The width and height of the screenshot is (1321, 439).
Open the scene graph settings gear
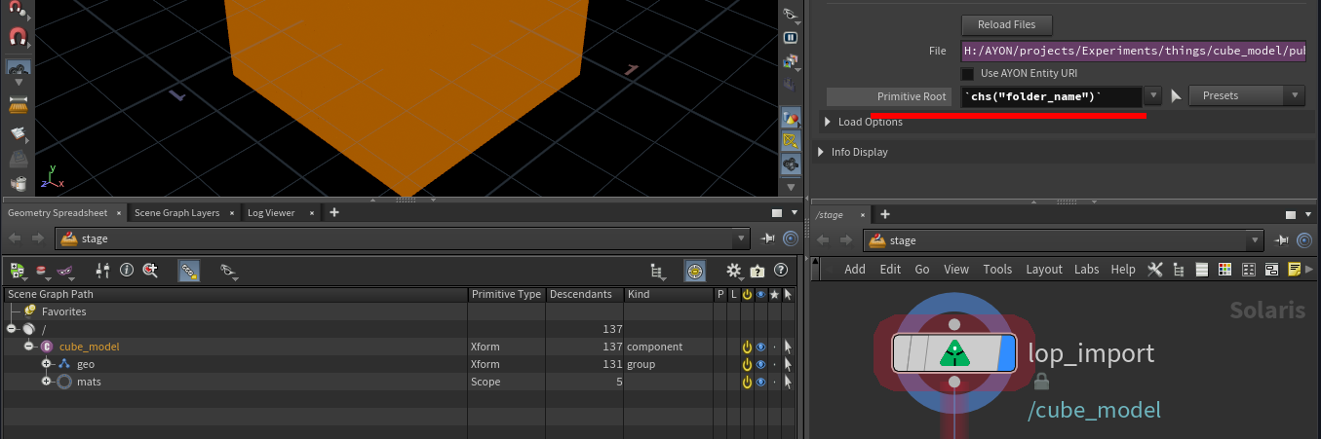point(734,271)
